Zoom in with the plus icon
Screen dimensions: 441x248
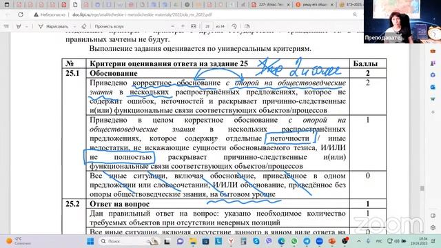pyautogui.click(x=183, y=26)
